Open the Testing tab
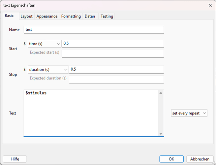This screenshot has width=216, height=165. coord(107,16)
